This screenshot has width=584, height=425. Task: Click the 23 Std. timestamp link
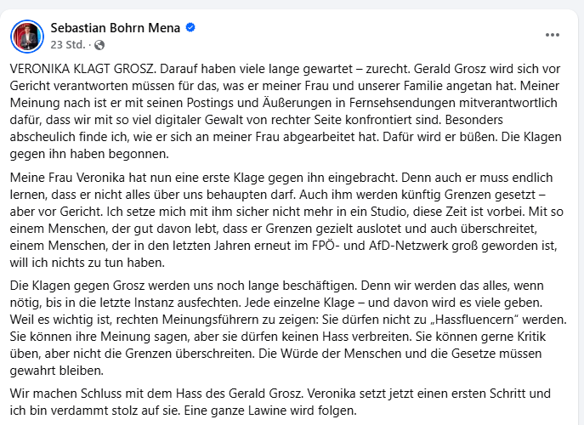[x=68, y=45]
